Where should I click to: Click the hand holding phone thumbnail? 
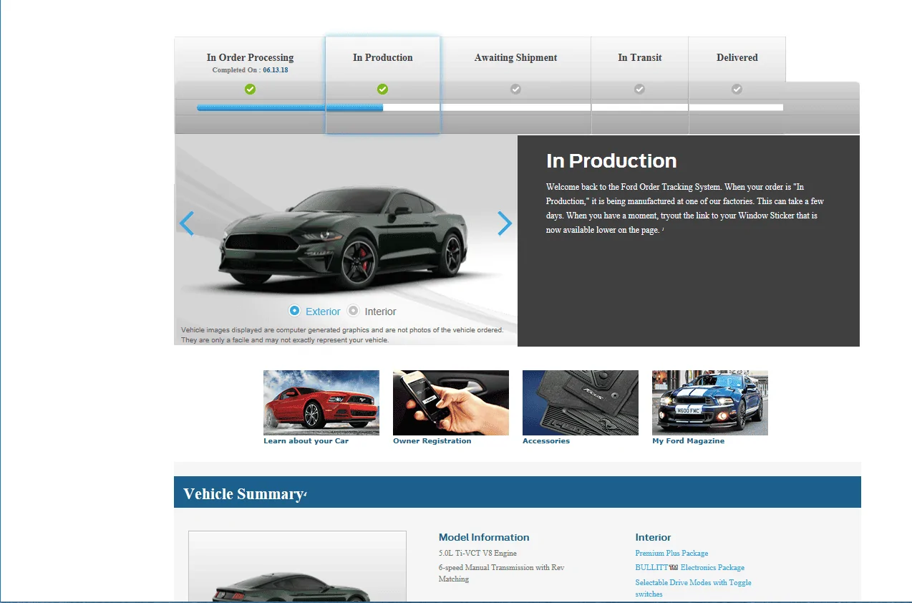tap(451, 402)
